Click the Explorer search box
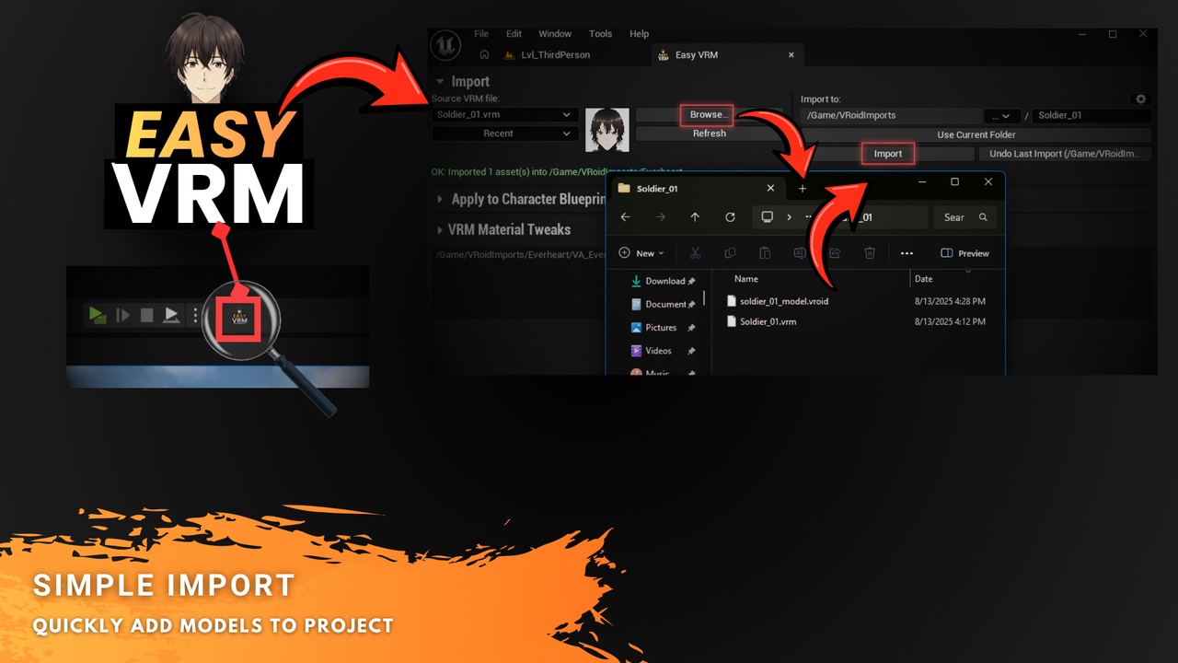The width and height of the screenshot is (1178, 663). (965, 217)
